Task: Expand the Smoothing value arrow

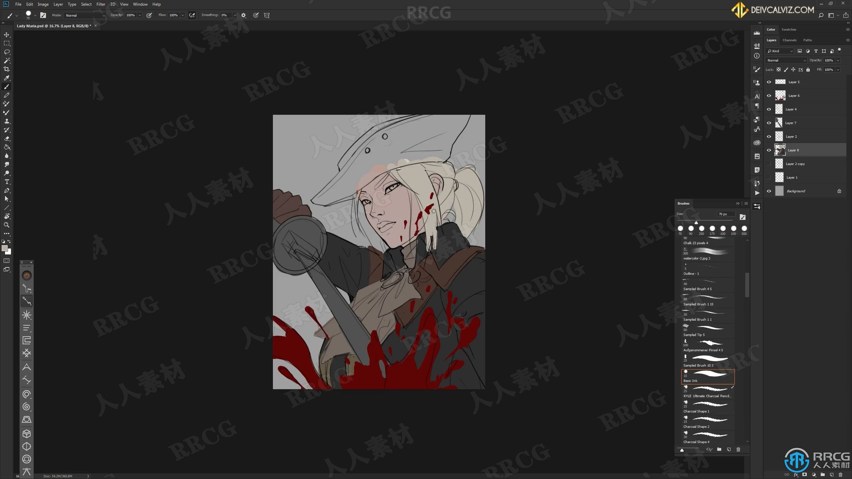Action: point(235,15)
